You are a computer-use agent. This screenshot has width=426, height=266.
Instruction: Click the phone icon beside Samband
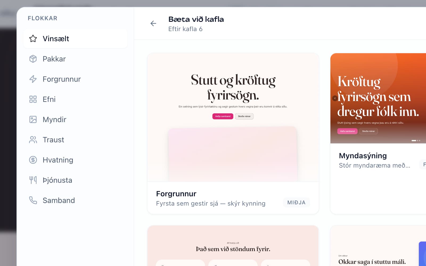pos(33,200)
